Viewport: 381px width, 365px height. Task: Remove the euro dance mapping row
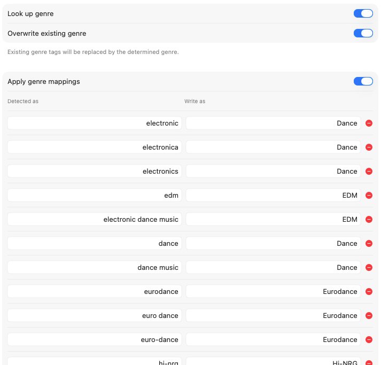369,316
